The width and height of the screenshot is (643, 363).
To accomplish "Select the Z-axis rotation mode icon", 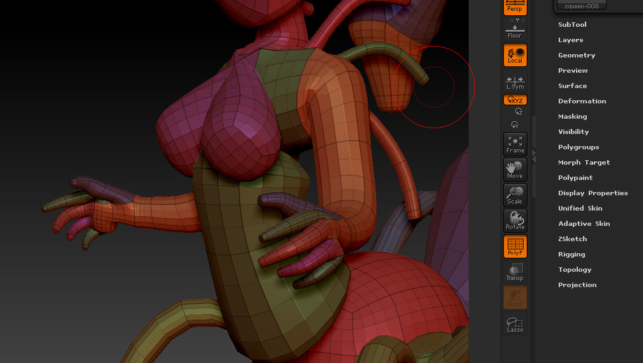I will point(518,112).
